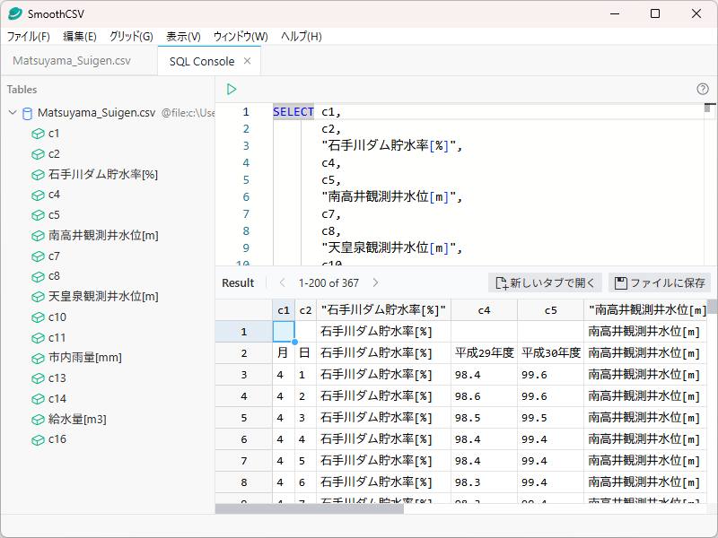Image resolution: width=718 pixels, height=538 pixels.
Task: Collapse the Matsuyama_Suigen.csv table node
Action: [x=13, y=113]
